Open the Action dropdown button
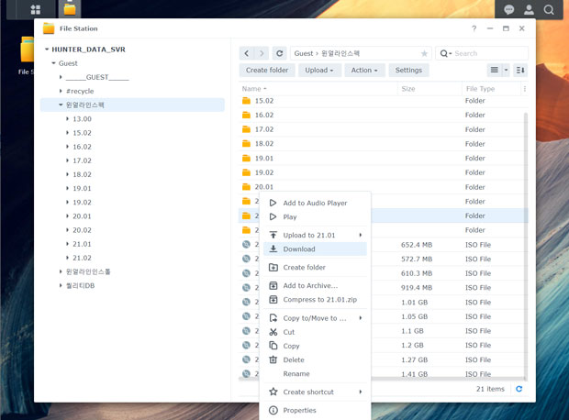The height and width of the screenshot is (420, 569). [x=364, y=70]
